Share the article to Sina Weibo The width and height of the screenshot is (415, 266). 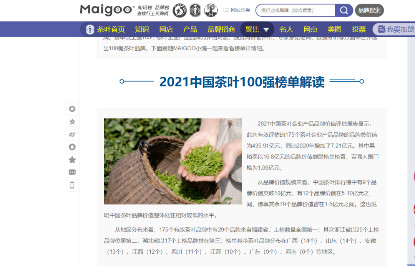[72, 134]
